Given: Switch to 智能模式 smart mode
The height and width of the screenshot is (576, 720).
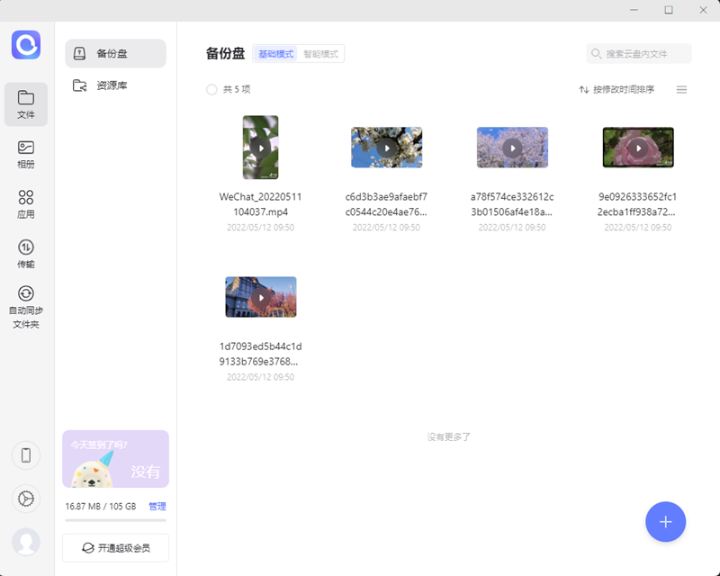Looking at the screenshot, I should [321, 54].
